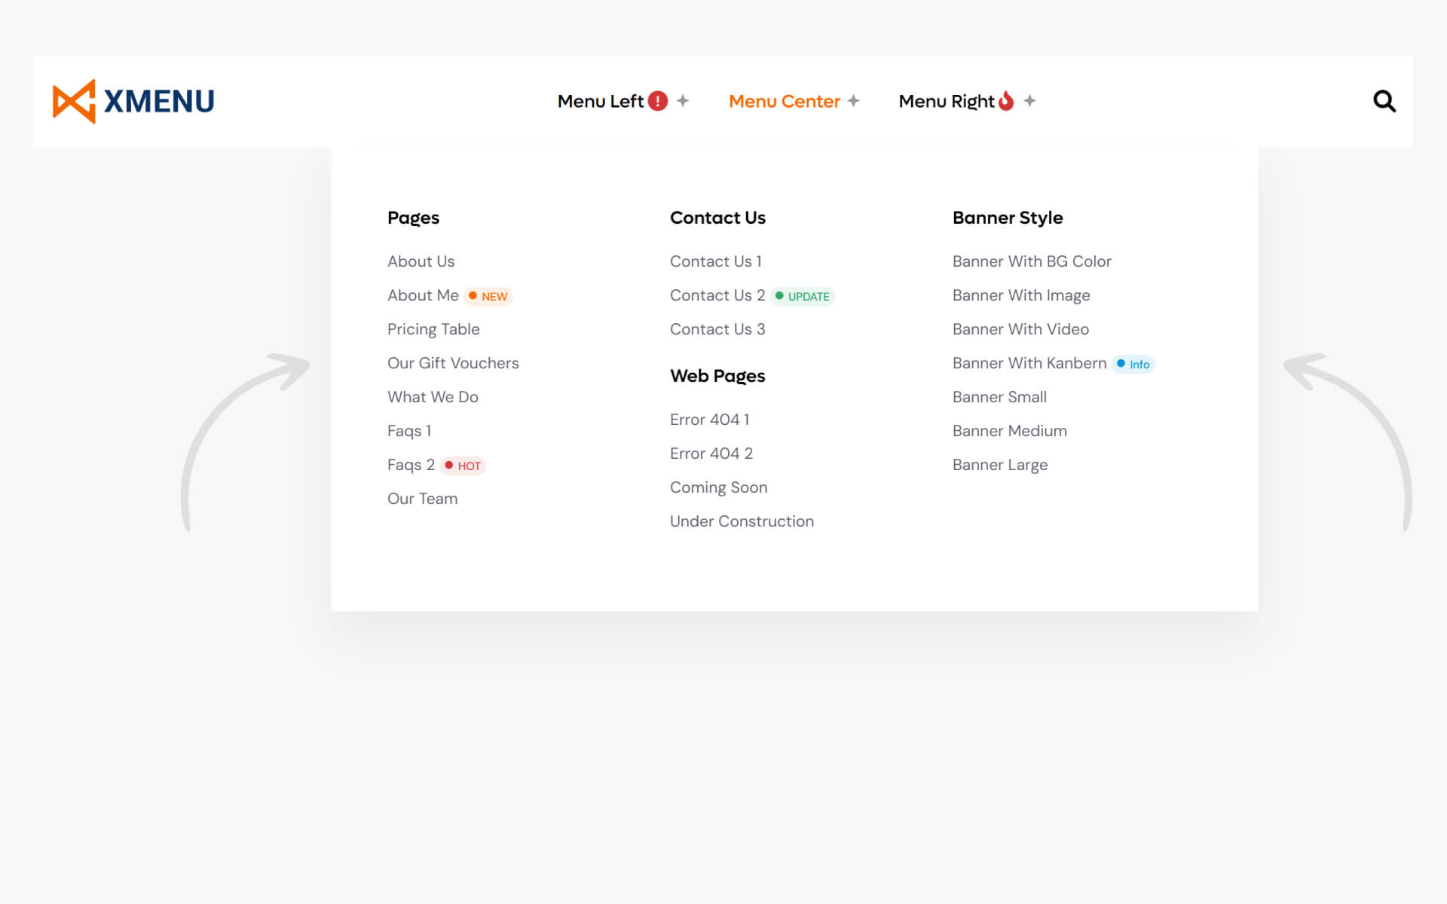Go to the Pricing Table page
This screenshot has width=1447, height=904.
(433, 329)
